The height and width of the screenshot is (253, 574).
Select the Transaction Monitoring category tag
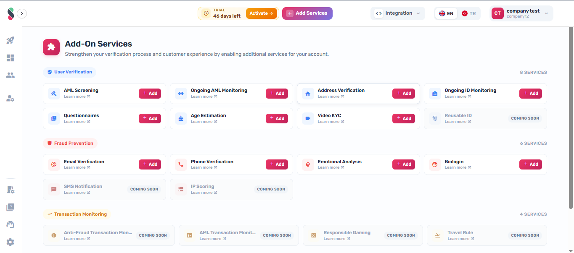[77, 214]
